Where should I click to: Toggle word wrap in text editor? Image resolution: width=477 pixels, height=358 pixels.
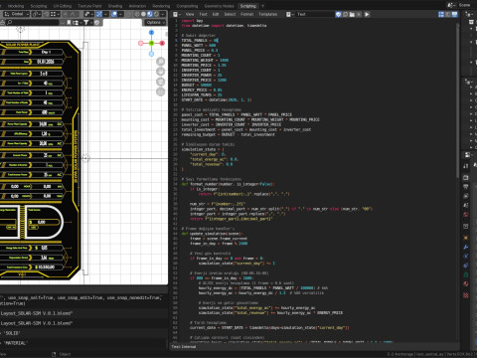[x=448, y=14]
